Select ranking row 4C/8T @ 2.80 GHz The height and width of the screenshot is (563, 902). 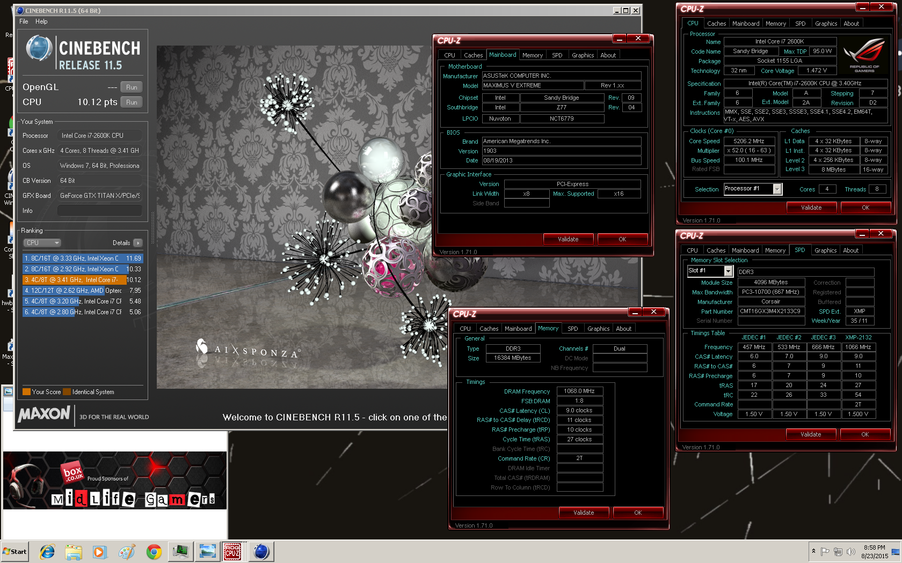click(83, 312)
